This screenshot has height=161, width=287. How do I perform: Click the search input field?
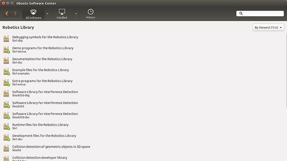click(260, 13)
